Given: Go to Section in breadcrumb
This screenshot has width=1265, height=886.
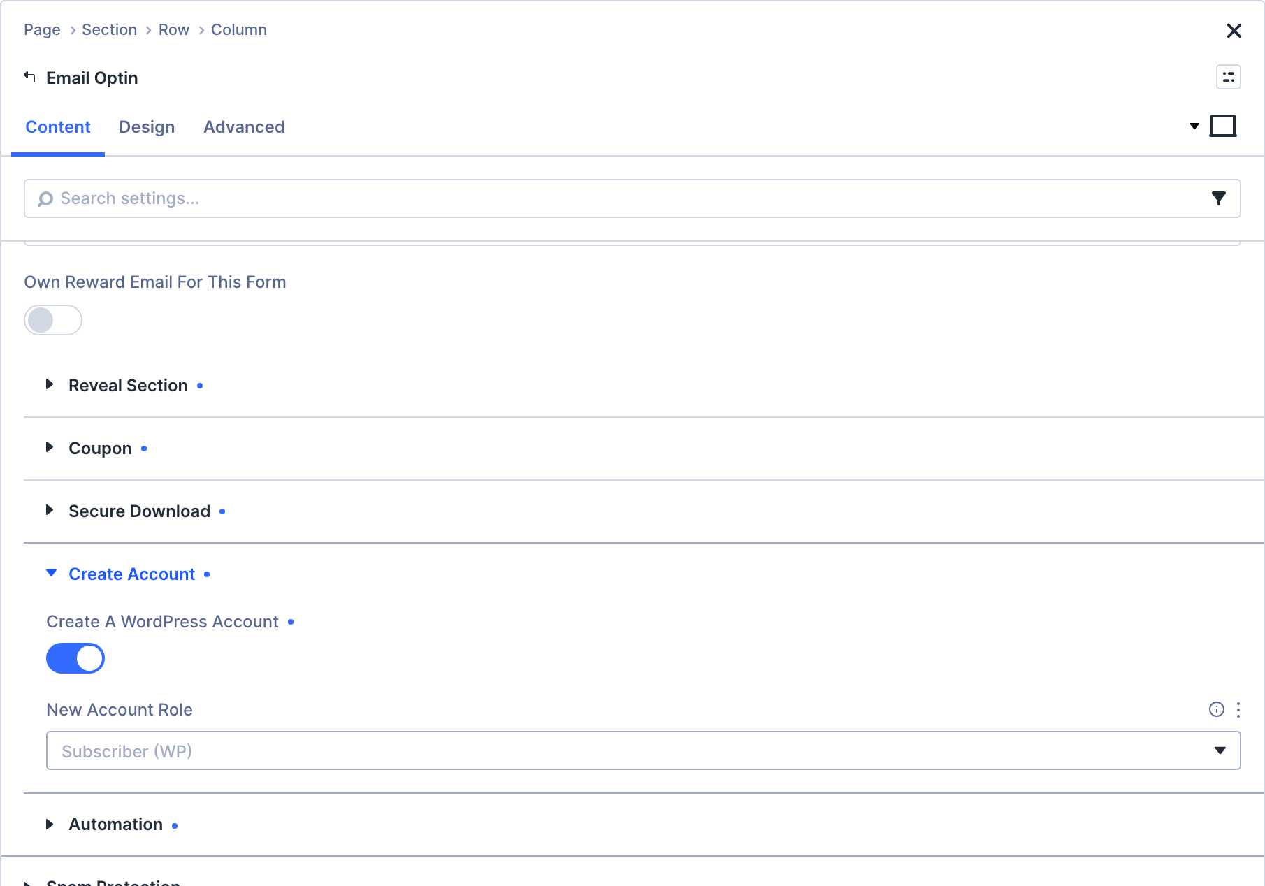Looking at the screenshot, I should [x=110, y=30].
